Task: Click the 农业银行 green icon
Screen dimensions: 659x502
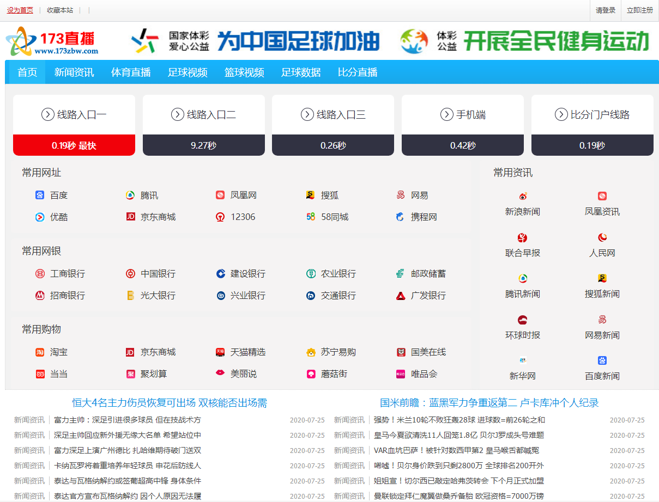Action: [310, 273]
